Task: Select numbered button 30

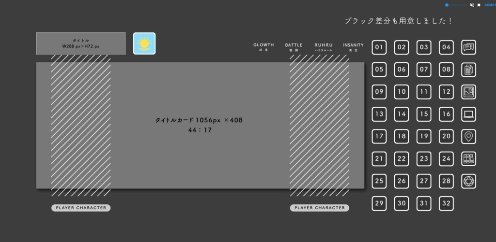Action: (x=402, y=203)
